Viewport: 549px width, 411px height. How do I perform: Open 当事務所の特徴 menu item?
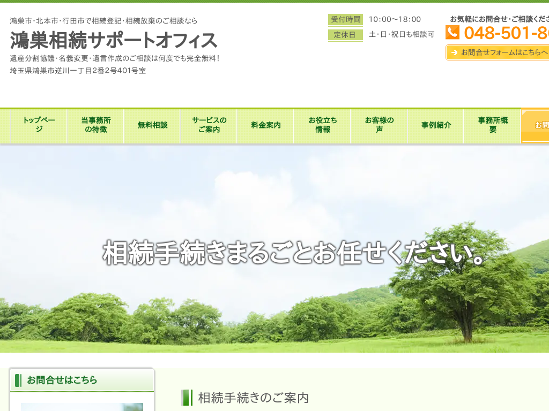click(95, 125)
